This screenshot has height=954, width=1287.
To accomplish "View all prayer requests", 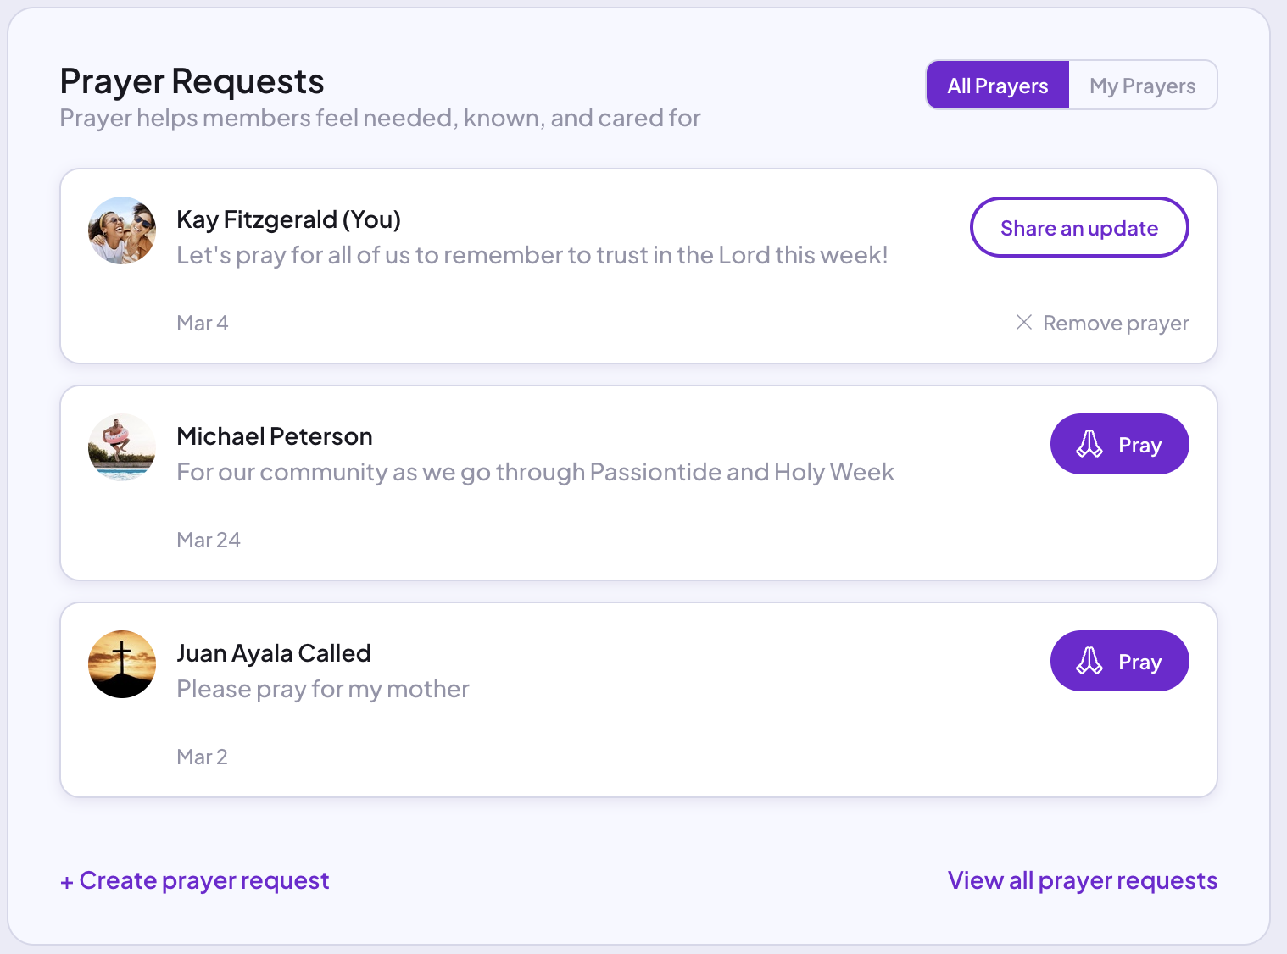I will coord(1082,881).
